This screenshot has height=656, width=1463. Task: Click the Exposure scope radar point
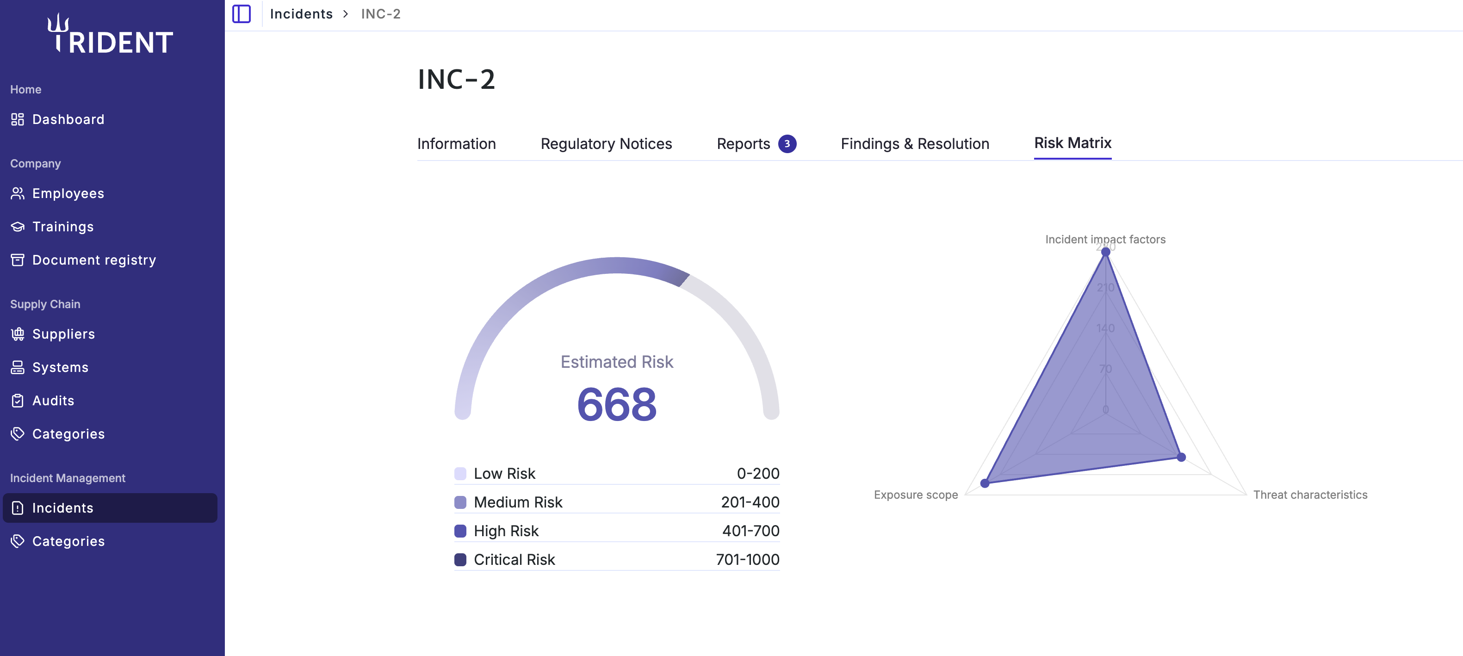click(985, 483)
